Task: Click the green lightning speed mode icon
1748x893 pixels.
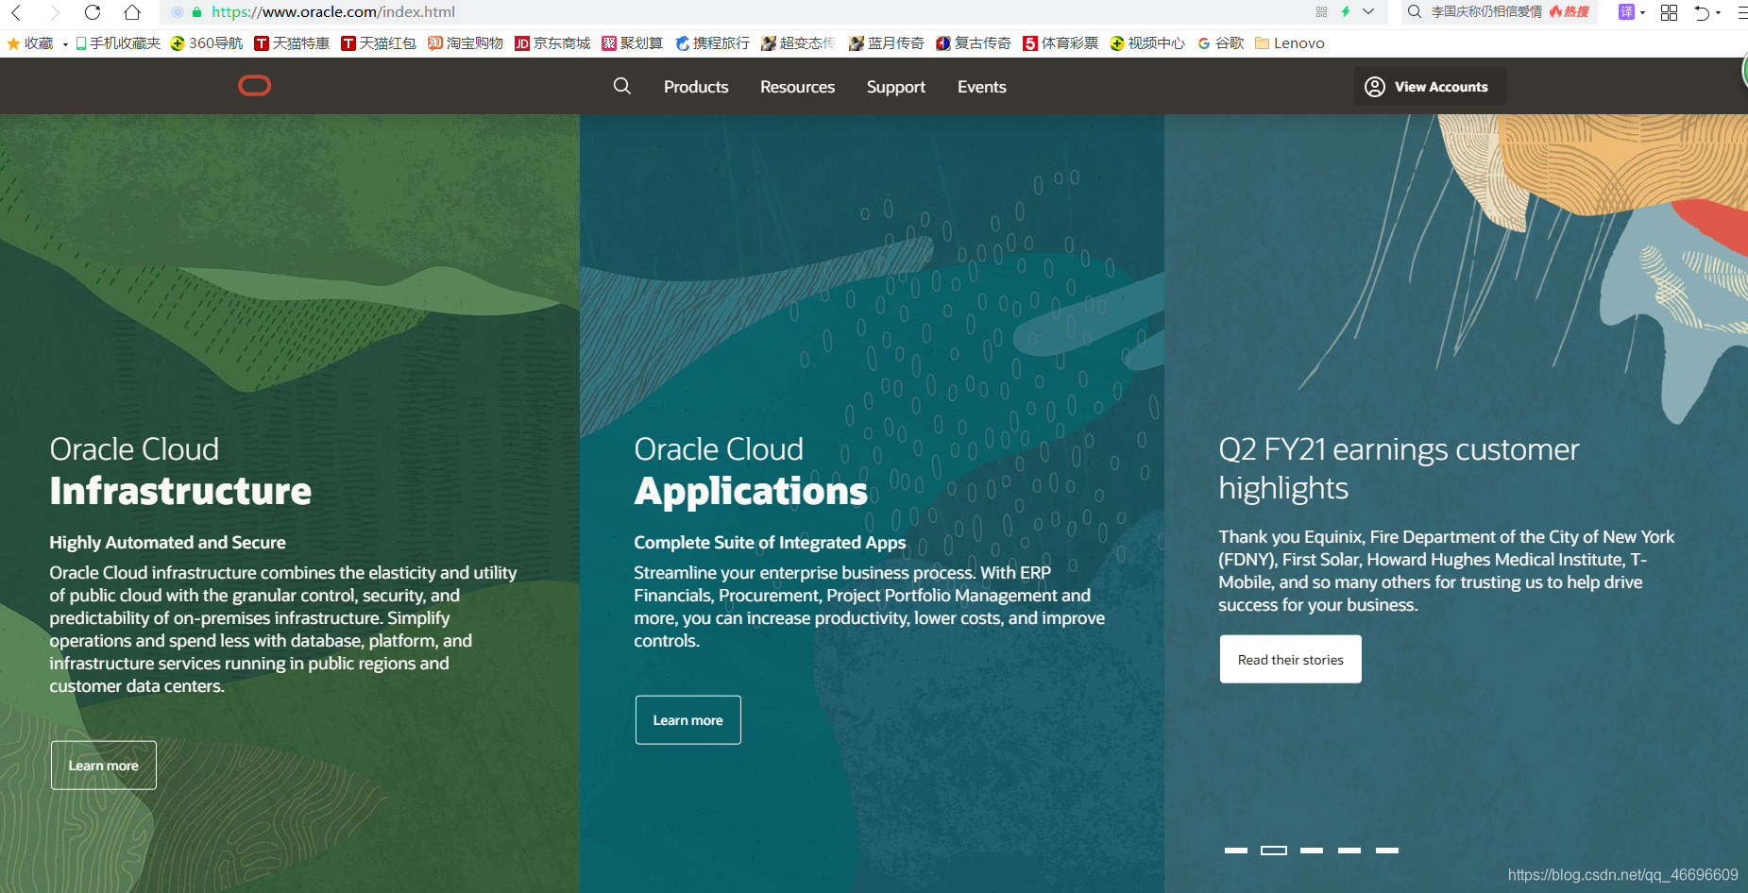Action: coord(1346,12)
